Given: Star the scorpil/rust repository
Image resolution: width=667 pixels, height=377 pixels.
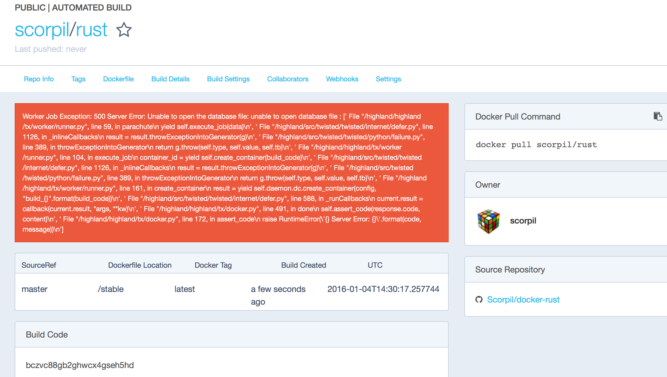Looking at the screenshot, I should coord(124,29).
